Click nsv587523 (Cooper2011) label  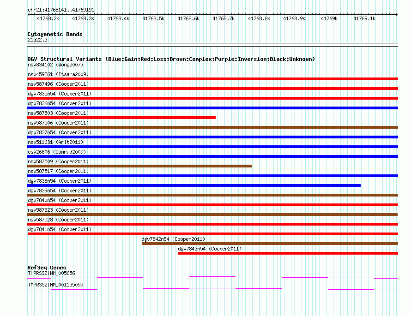tap(58, 210)
